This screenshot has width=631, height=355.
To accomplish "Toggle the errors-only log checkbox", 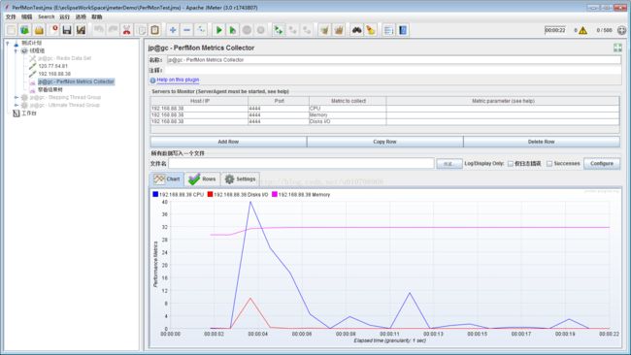I will click(511, 164).
